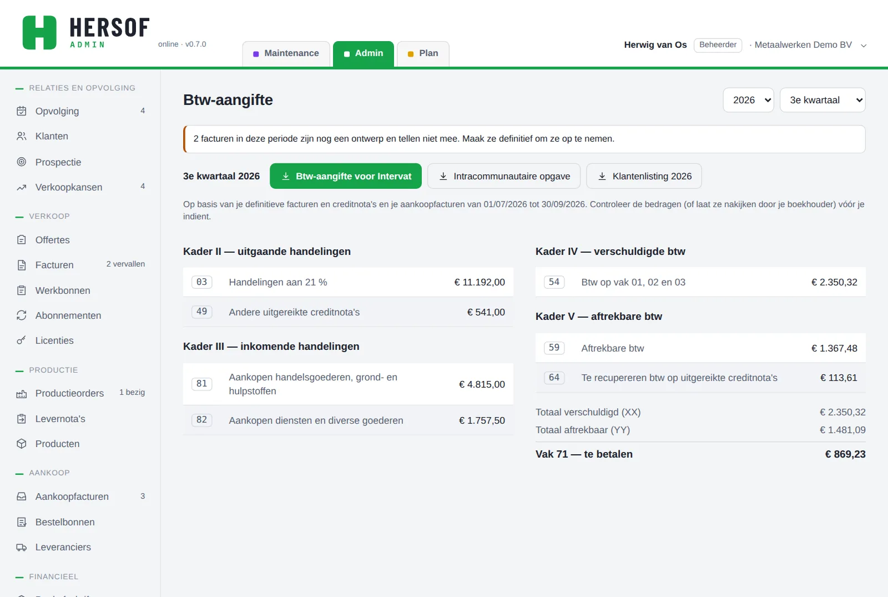The image size is (888, 597).
Task: Click download icon on Intracommunautaire opgave
Action: (443, 176)
